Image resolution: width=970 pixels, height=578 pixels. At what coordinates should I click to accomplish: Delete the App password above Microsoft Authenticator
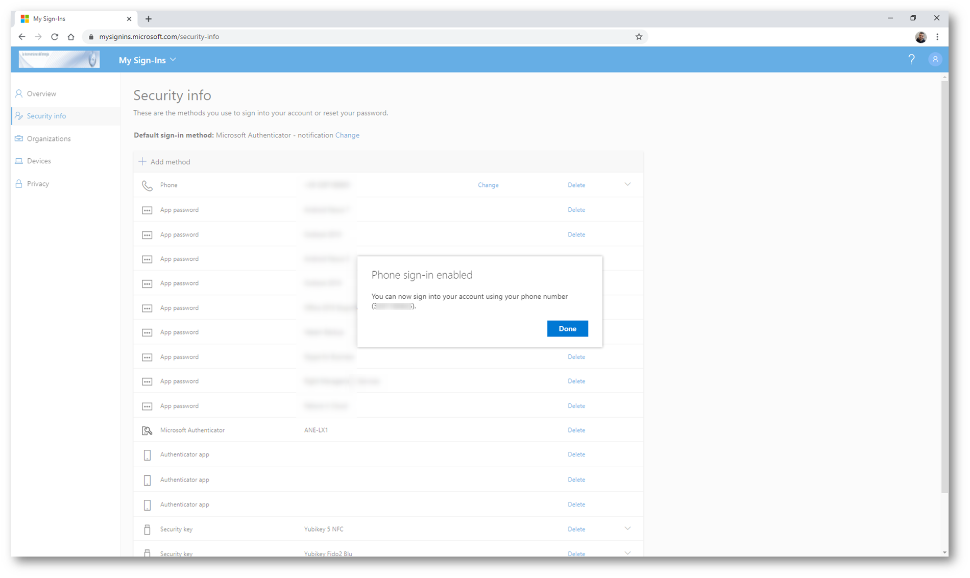[576, 406]
